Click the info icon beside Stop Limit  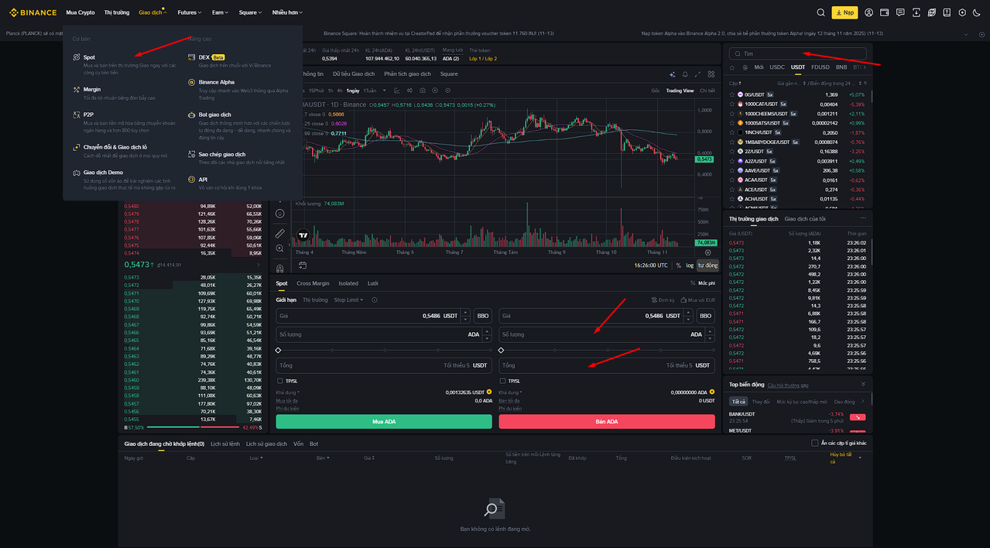[375, 300]
